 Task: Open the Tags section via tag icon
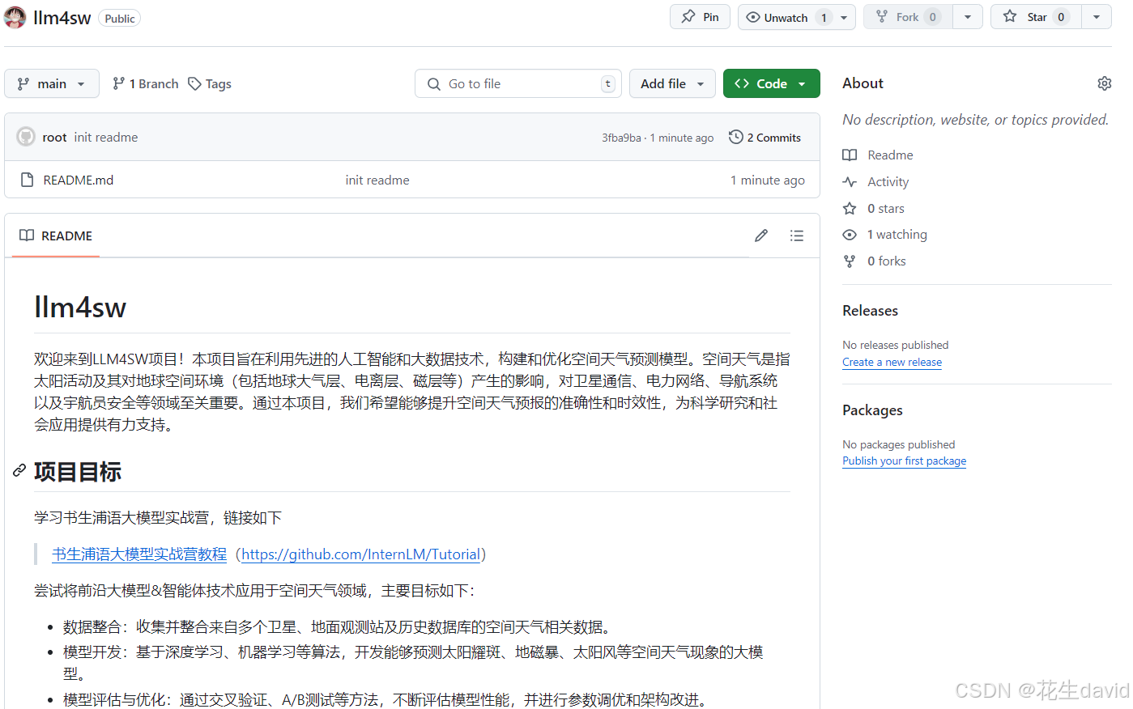click(x=194, y=83)
